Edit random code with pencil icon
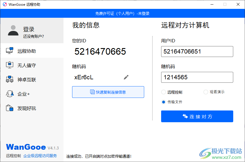245x162 pixels. pyautogui.click(x=126, y=77)
